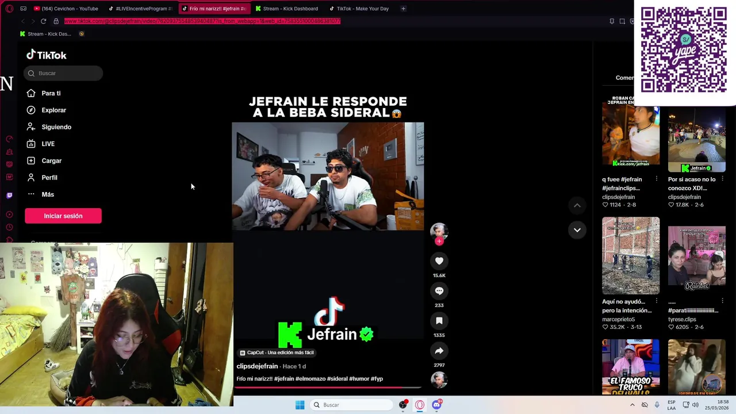The width and height of the screenshot is (736, 414).
Task: Follow creator via the red plus badge
Action: click(439, 241)
